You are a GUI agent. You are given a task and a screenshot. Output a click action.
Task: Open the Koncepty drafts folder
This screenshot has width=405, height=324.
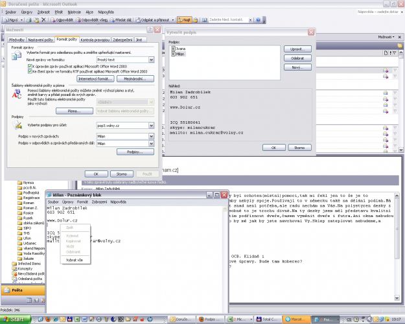pos(23,269)
